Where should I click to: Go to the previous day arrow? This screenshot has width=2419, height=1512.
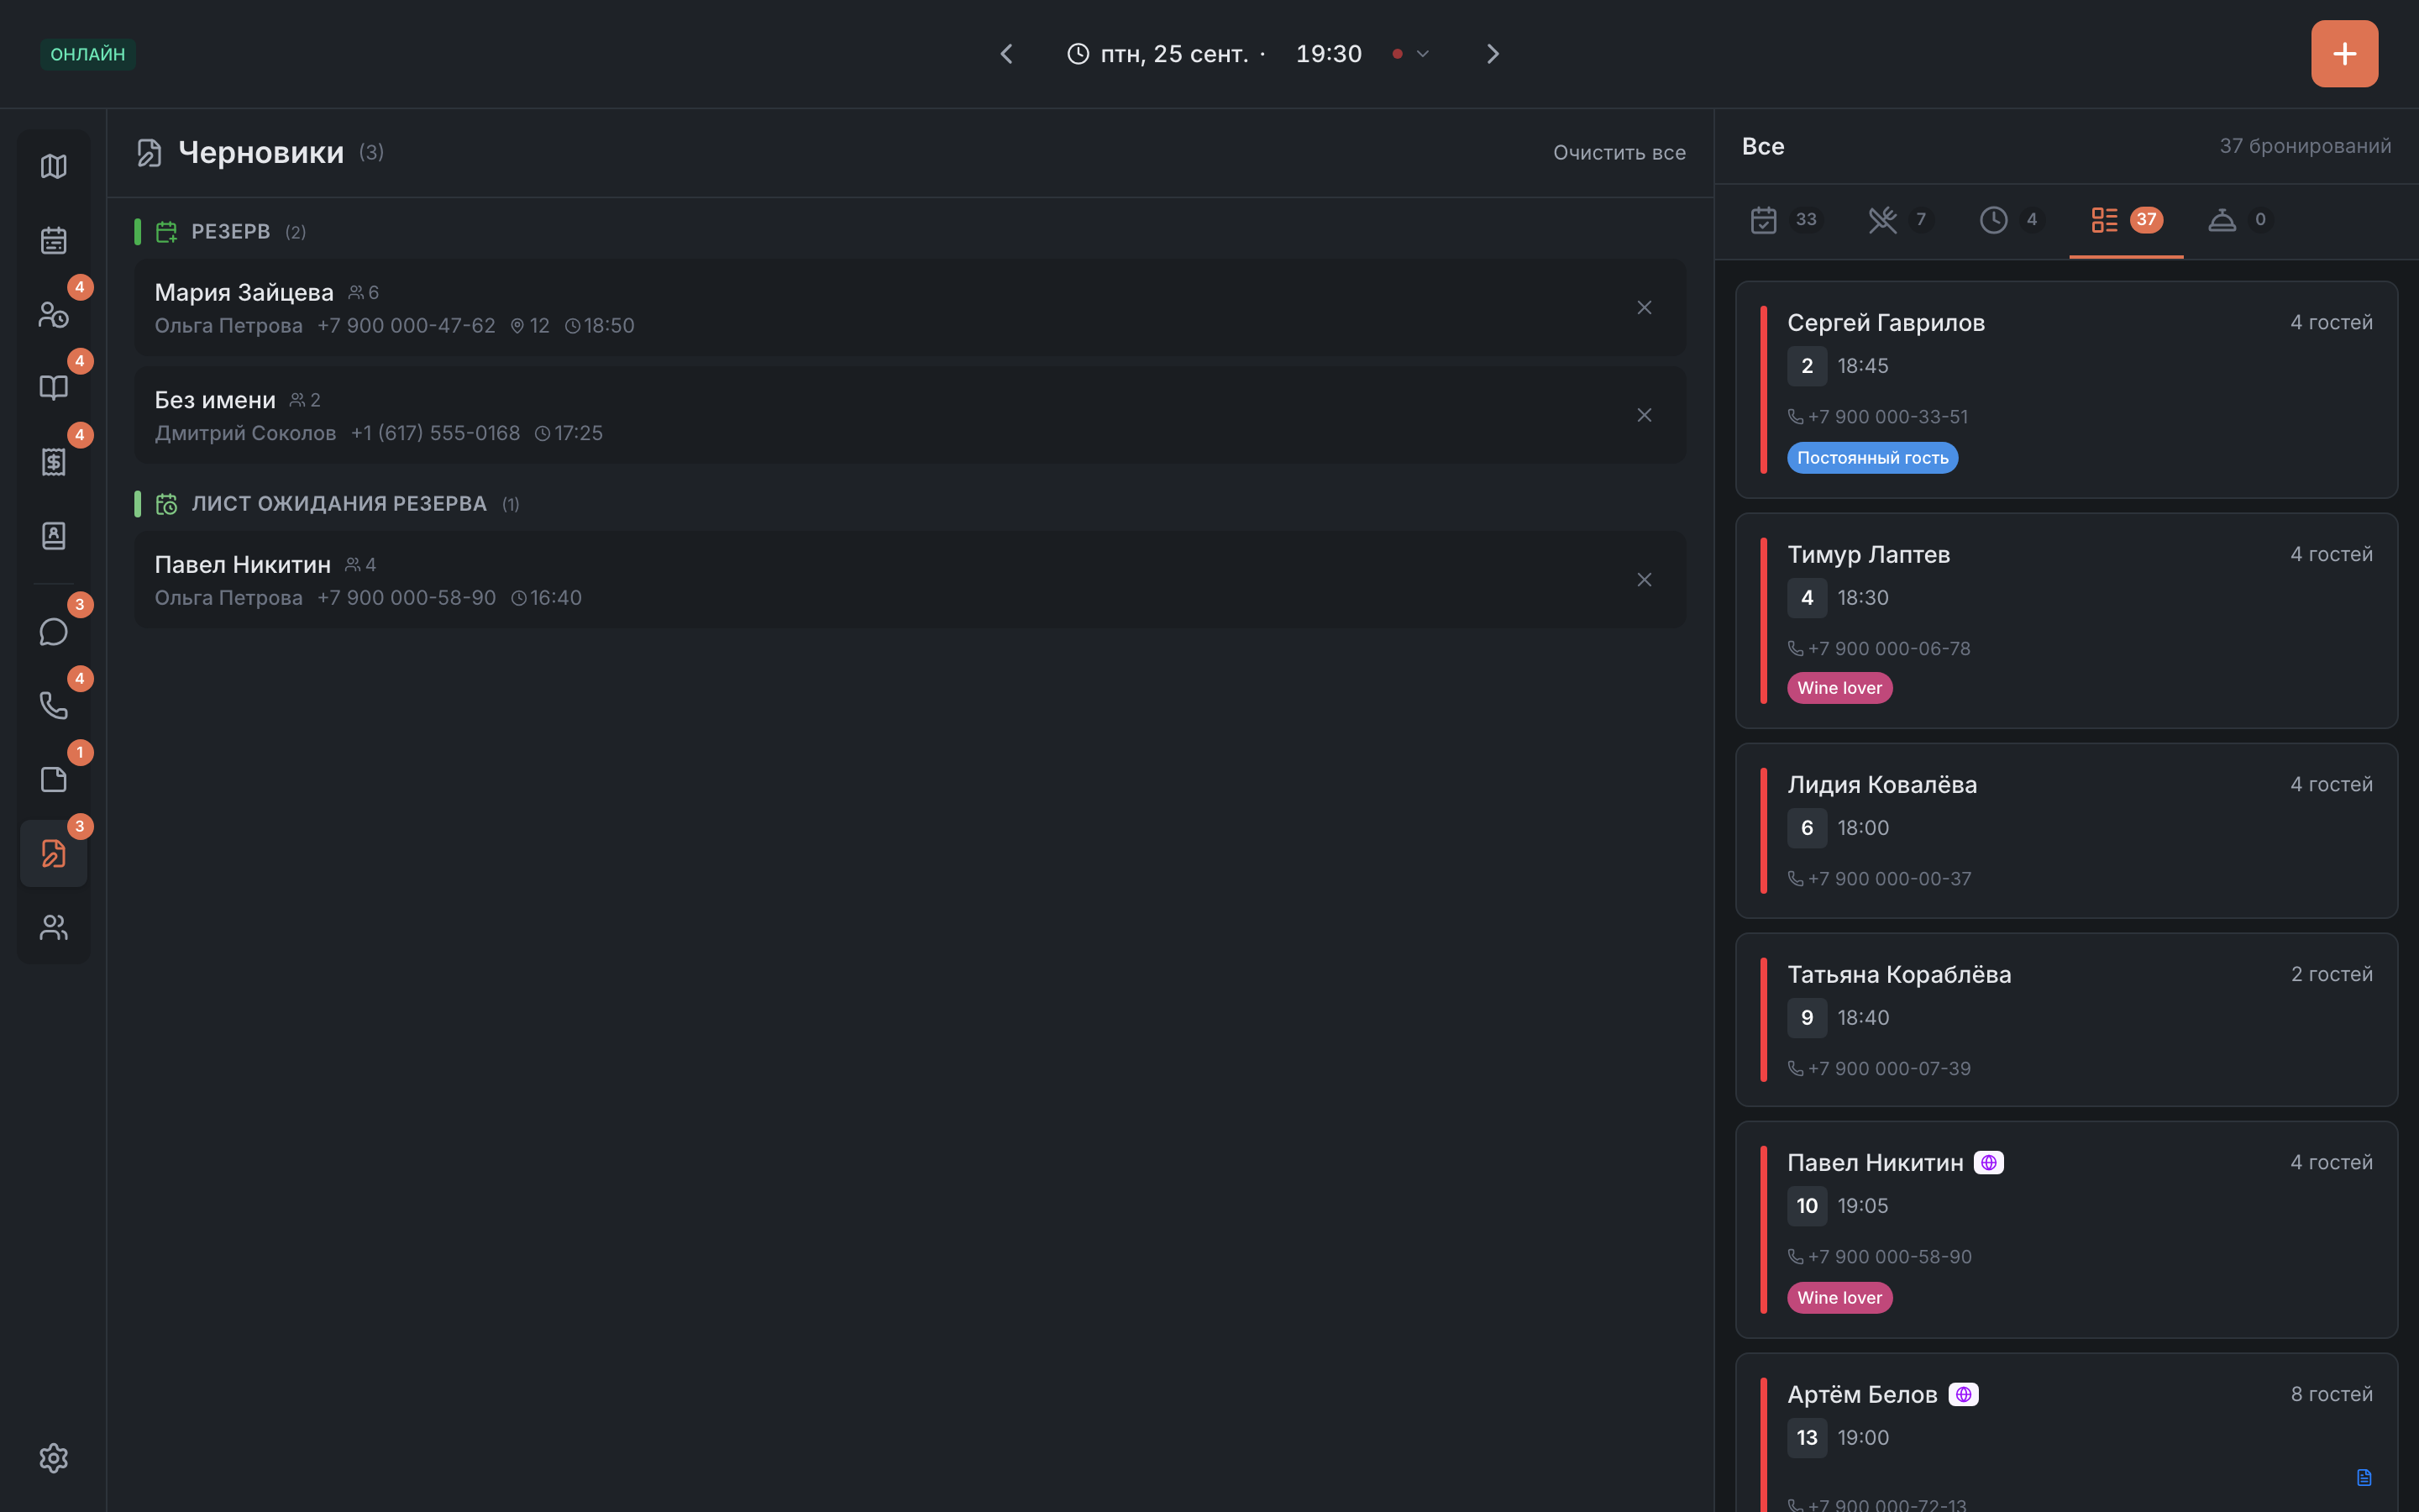coord(1006,54)
